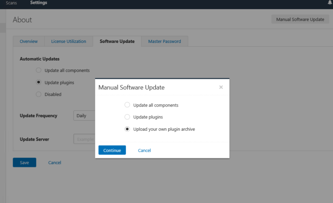333x203 pixels.
Task: Go to the Master Password tab
Action: point(164,42)
